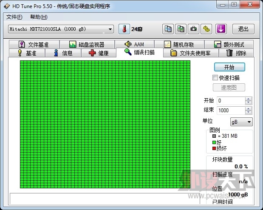
Task: Open options via yellow tools icon
Action: (x=206, y=29)
